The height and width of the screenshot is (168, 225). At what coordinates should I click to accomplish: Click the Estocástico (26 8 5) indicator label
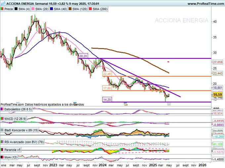coord(18,109)
